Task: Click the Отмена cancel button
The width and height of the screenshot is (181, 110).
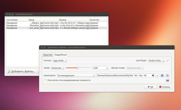Action: click(165, 87)
